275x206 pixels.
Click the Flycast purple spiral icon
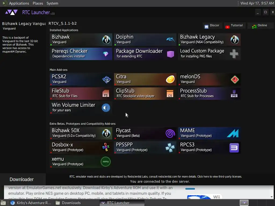[x=170, y=134]
